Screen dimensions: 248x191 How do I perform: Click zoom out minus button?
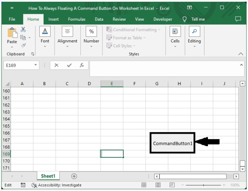click(182, 185)
